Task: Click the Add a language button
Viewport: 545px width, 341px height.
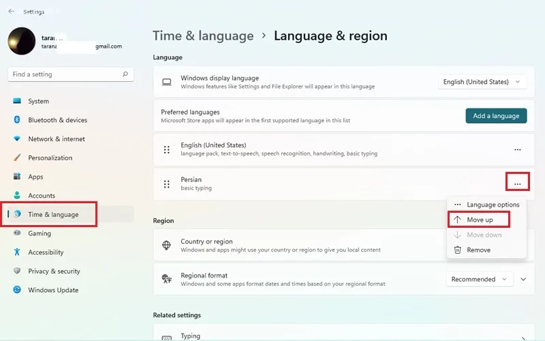Action: pyautogui.click(x=496, y=116)
